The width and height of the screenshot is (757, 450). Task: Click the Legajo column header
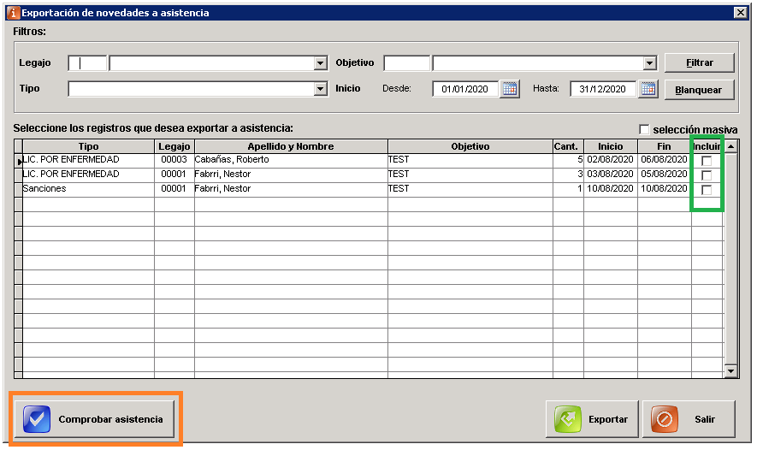pyautogui.click(x=174, y=146)
